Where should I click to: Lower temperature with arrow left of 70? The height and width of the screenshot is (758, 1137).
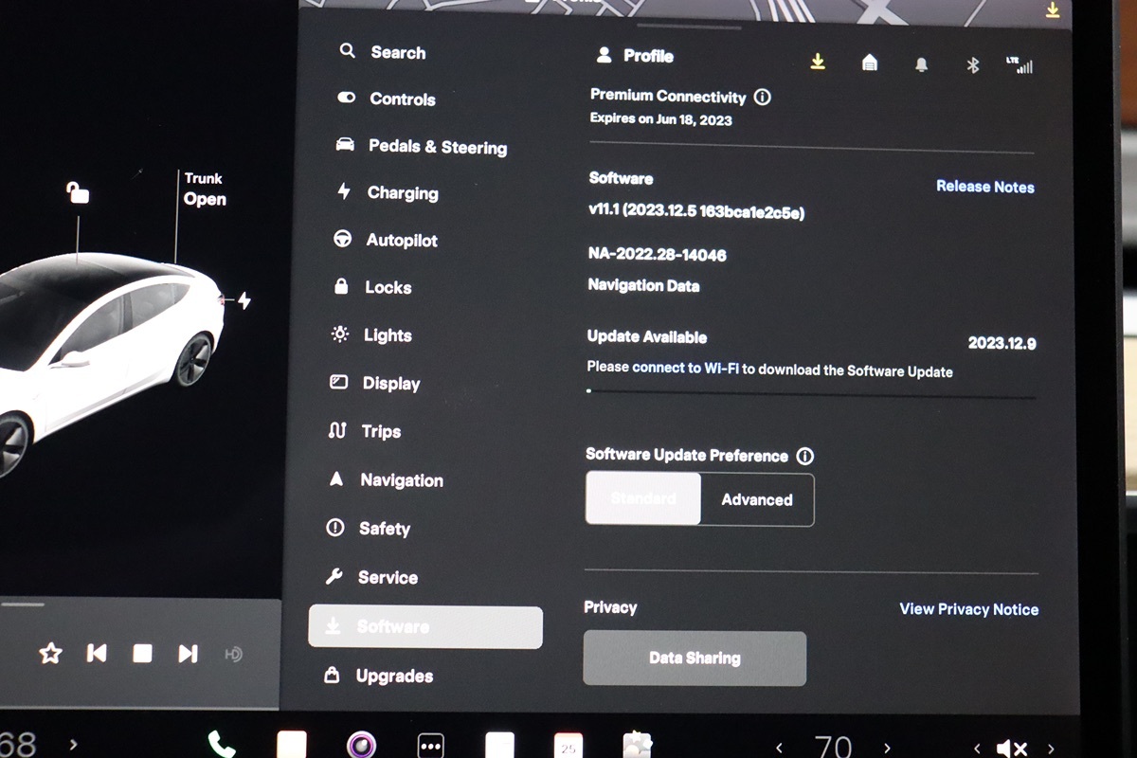click(x=779, y=748)
